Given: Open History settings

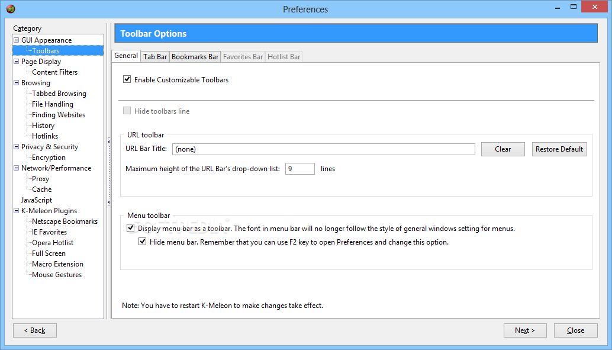Looking at the screenshot, I should point(43,126).
